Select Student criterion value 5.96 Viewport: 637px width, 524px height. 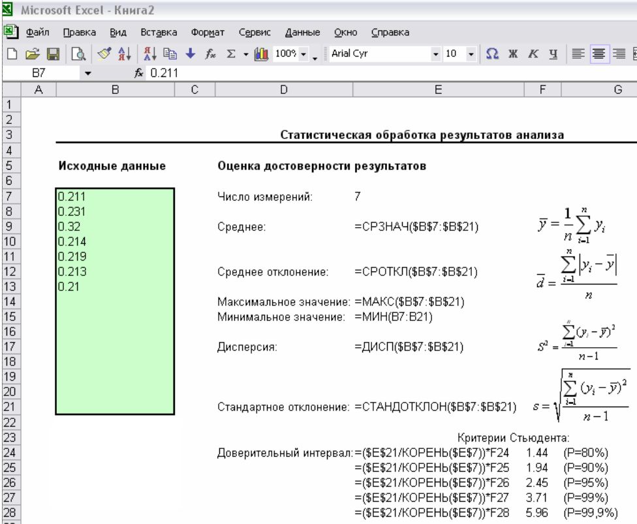(543, 513)
